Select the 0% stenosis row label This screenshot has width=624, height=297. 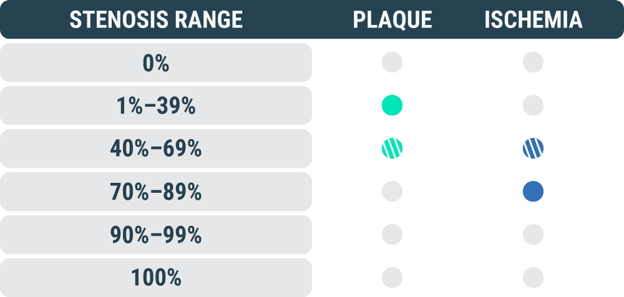(156, 63)
